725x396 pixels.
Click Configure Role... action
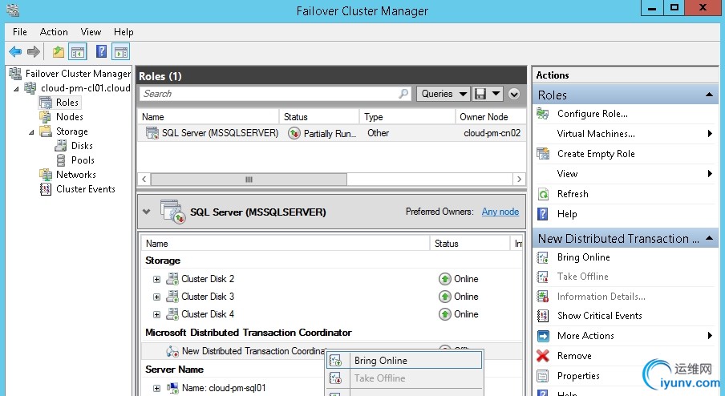(x=593, y=114)
